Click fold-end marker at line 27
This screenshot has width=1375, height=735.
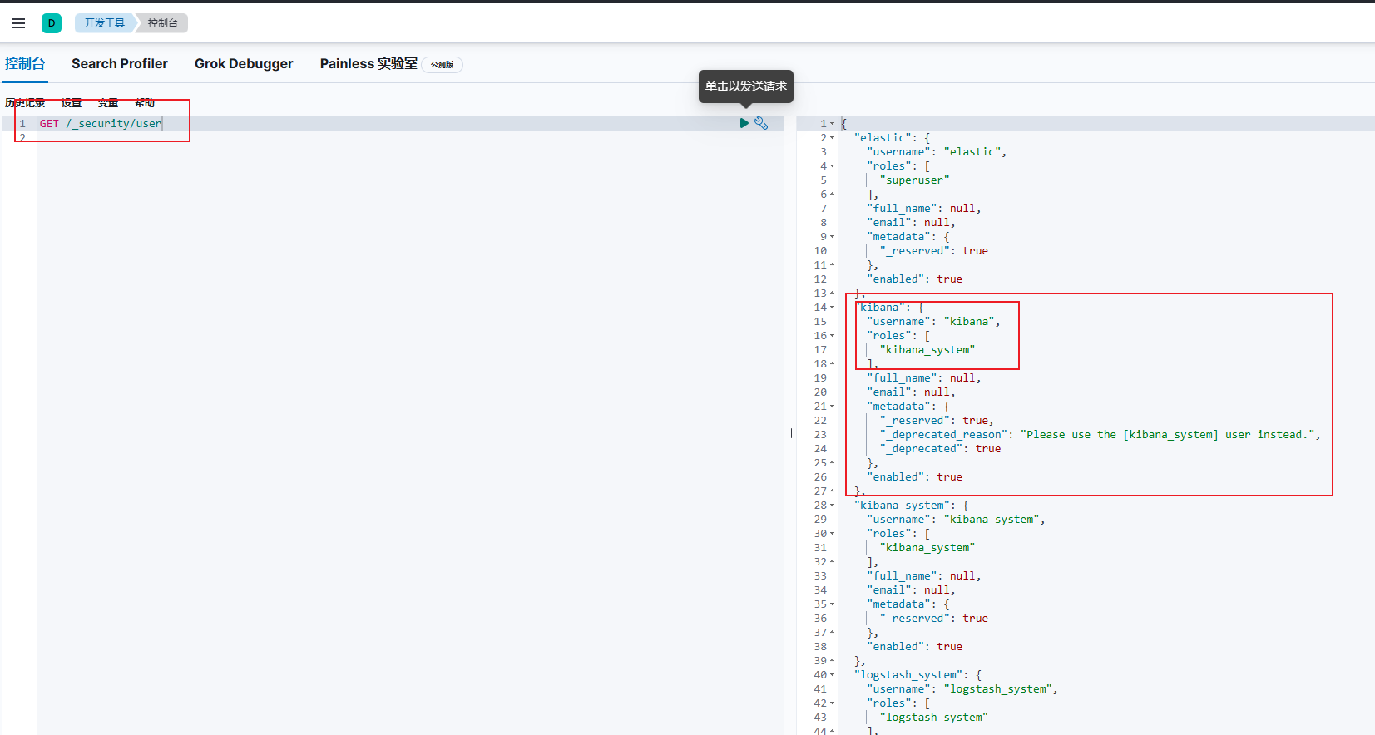(833, 491)
